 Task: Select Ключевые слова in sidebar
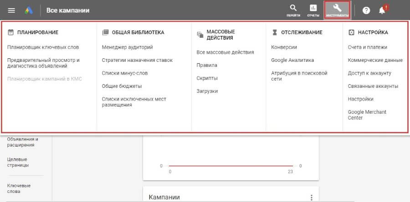[19, 188]
